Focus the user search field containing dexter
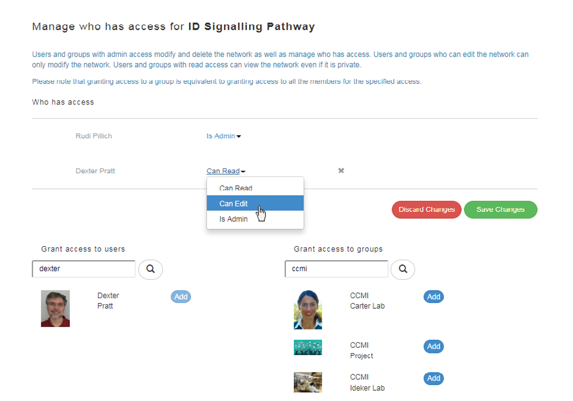Viewport: 573px width, 401px height. 84,269
